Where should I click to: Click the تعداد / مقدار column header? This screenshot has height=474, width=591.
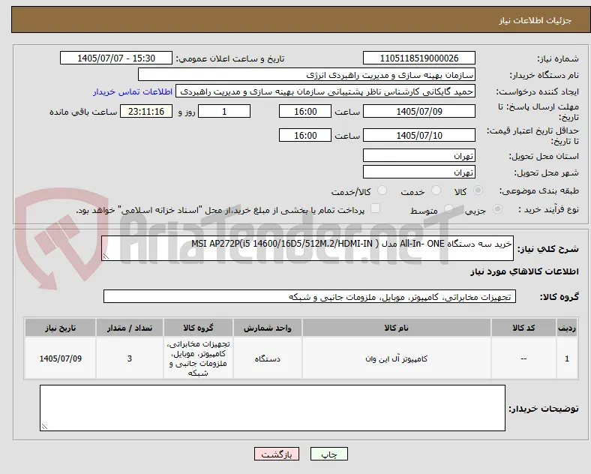(129, 328)
